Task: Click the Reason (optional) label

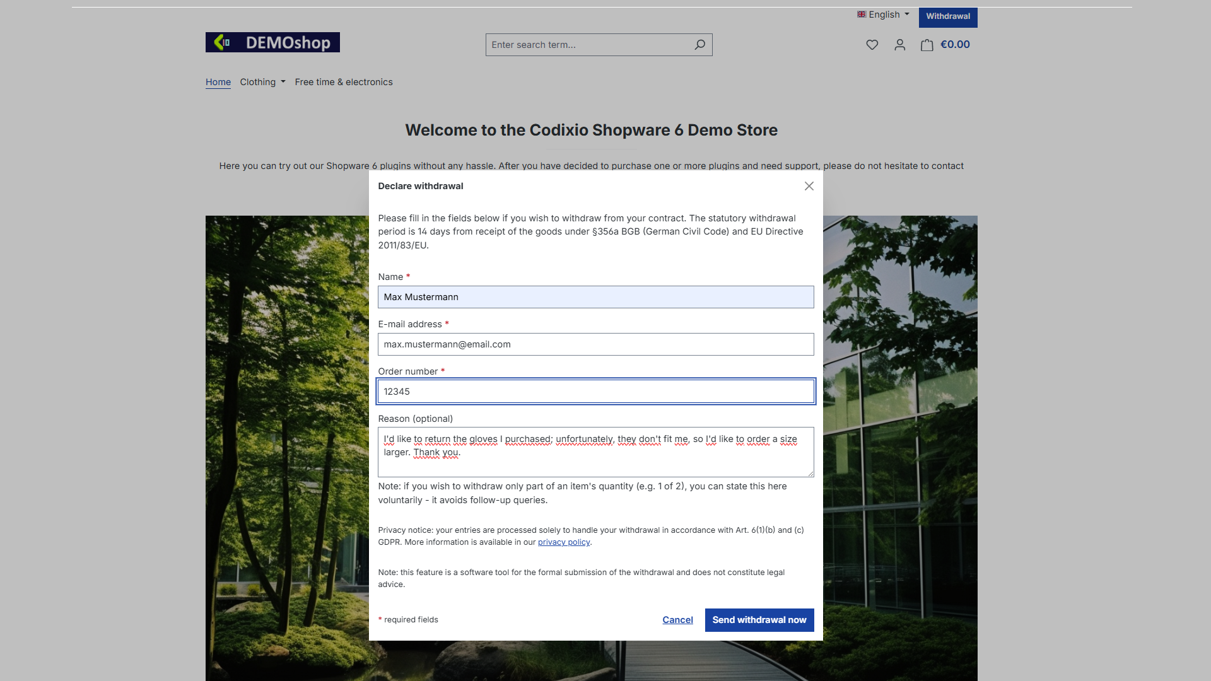Action: point(416,419)
